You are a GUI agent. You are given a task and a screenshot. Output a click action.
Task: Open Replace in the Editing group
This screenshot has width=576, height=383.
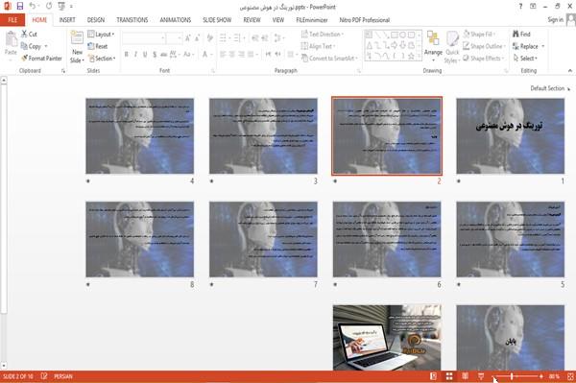click(525, 46)
